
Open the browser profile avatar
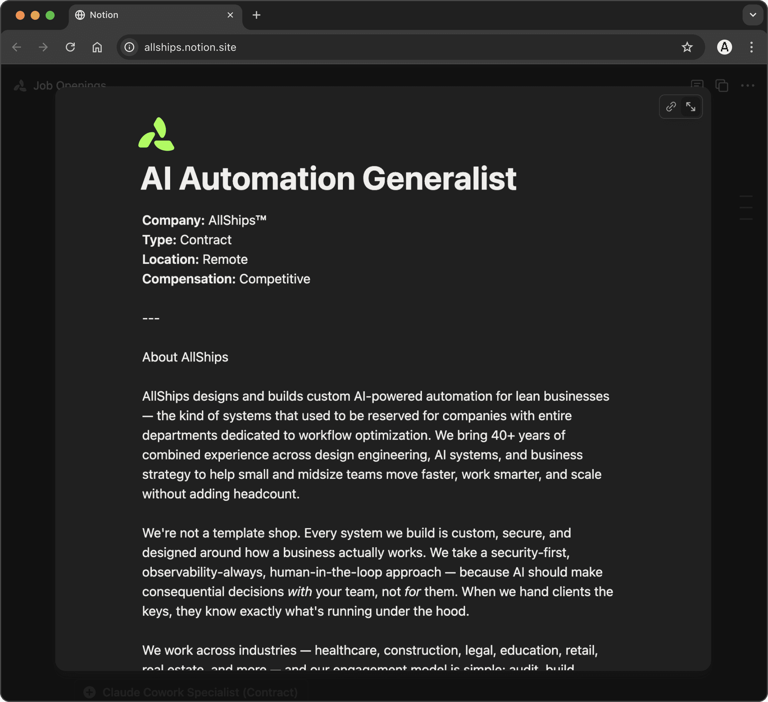tap(724, 47)
